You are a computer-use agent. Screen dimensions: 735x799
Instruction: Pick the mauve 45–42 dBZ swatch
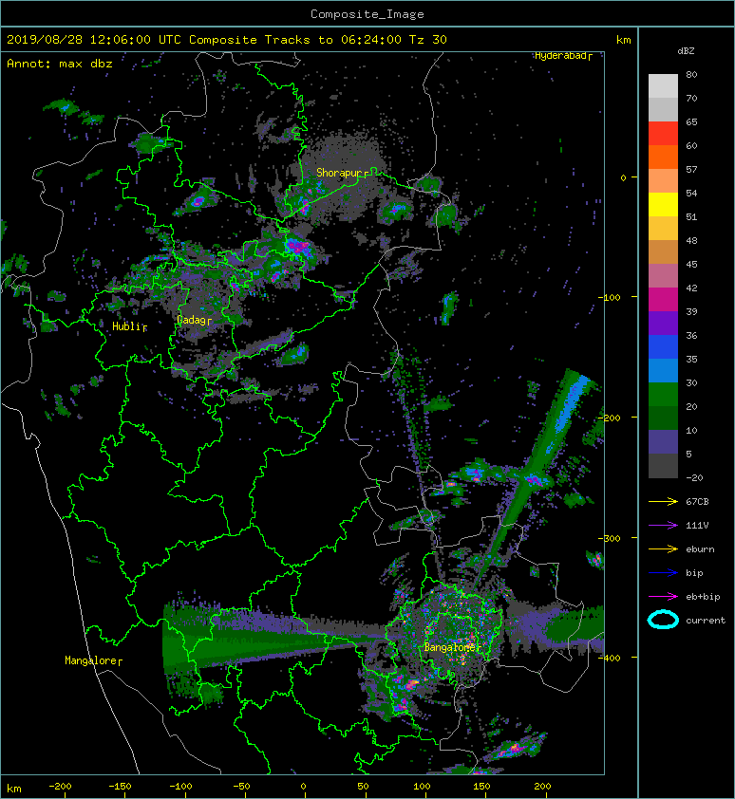click(663, 276)
